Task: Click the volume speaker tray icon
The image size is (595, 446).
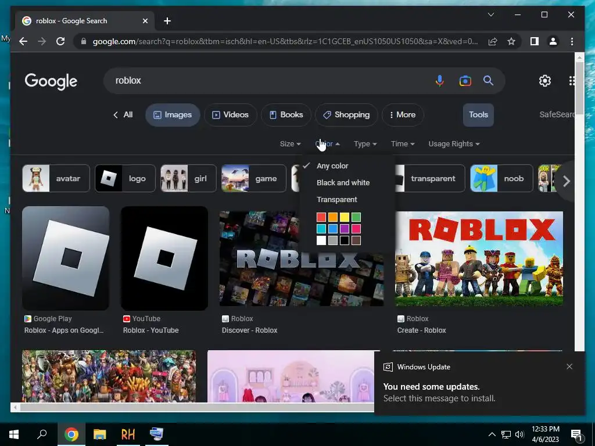Action: (519, 434)
